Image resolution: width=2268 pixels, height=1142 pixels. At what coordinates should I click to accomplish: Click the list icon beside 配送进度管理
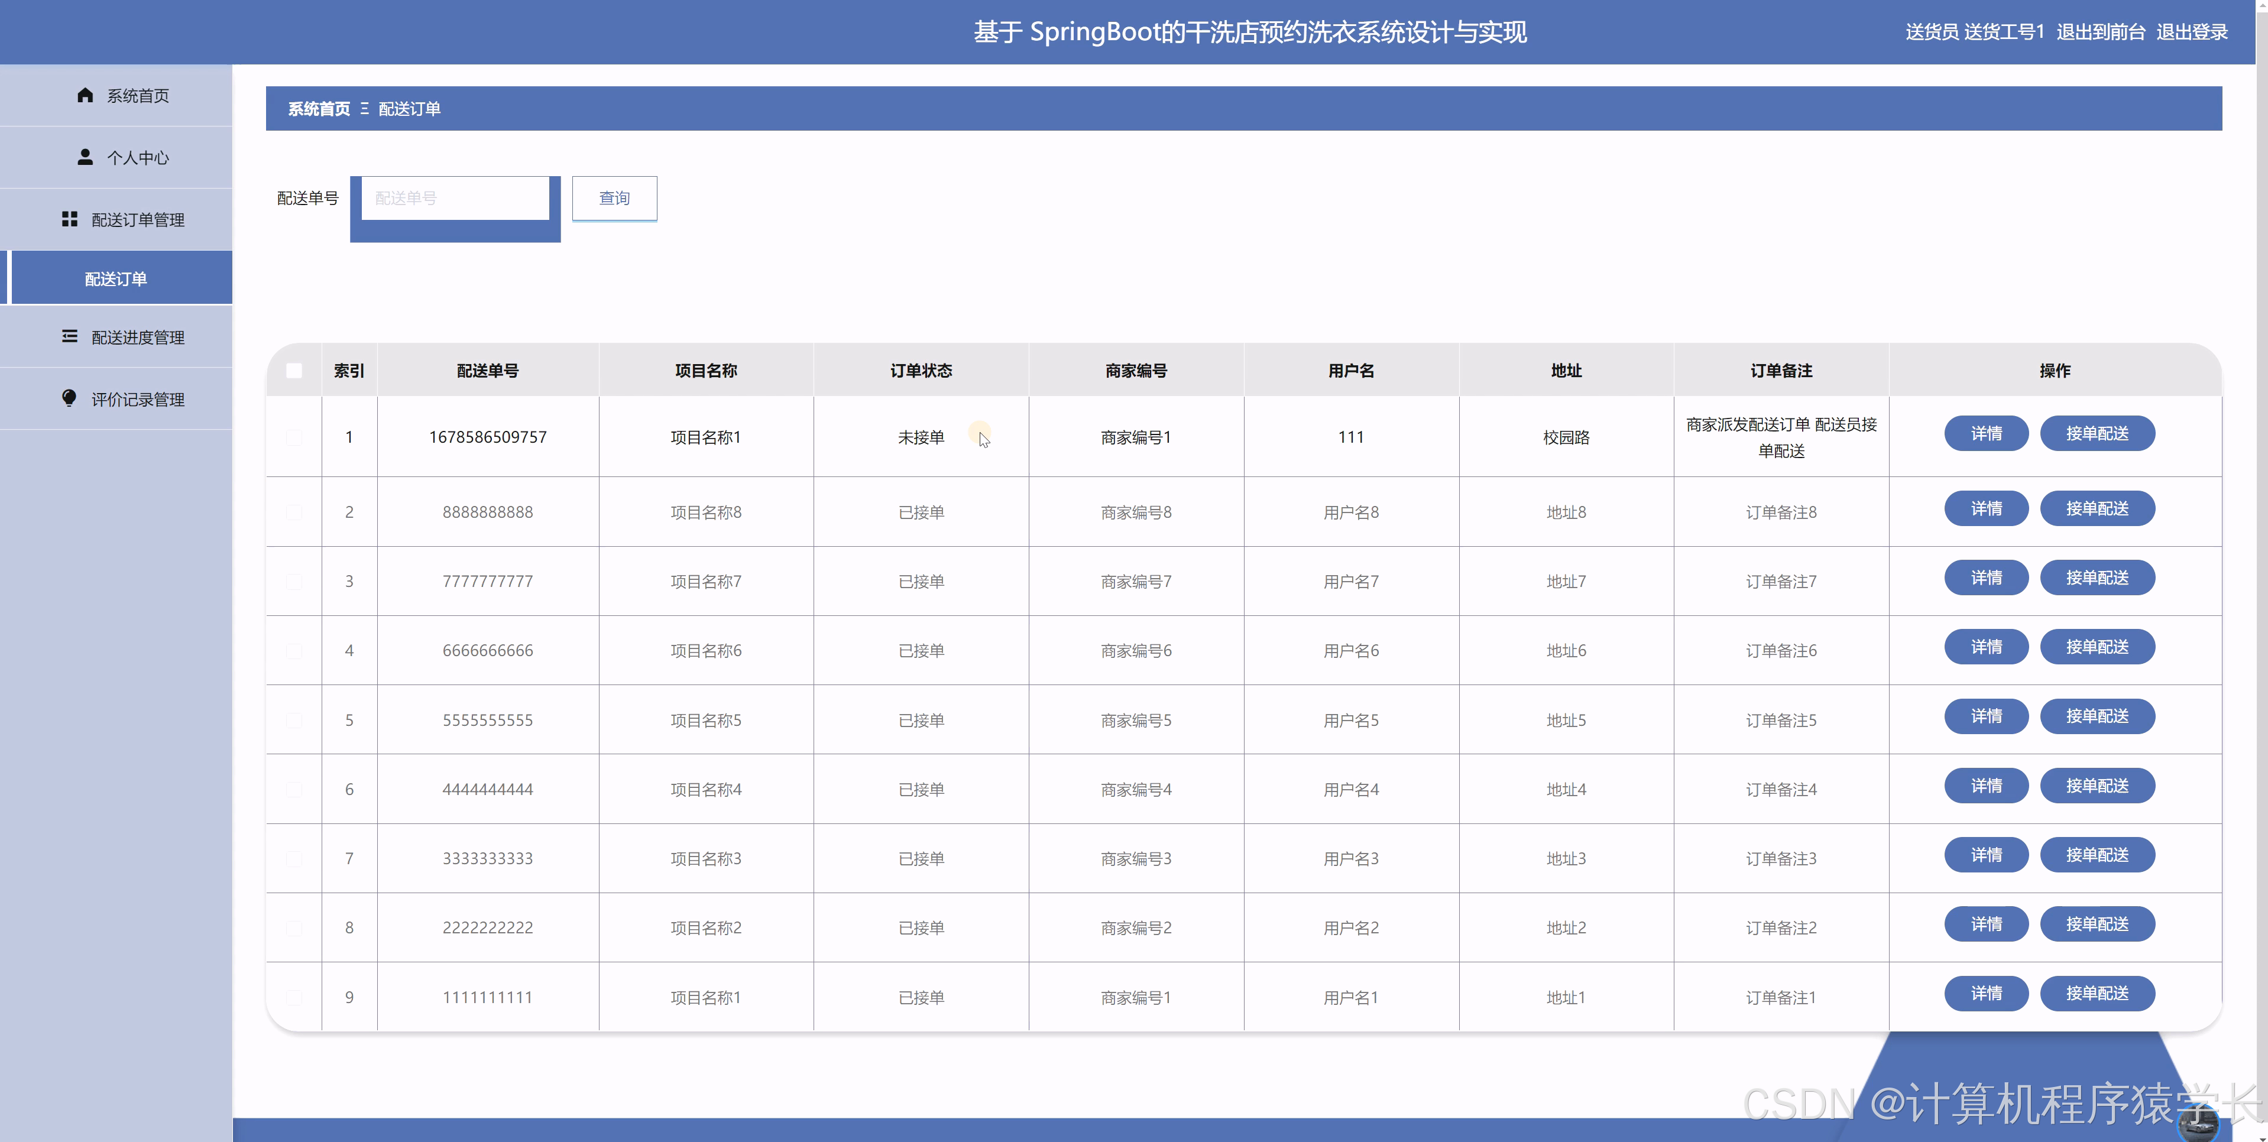[x=70, y=336]
